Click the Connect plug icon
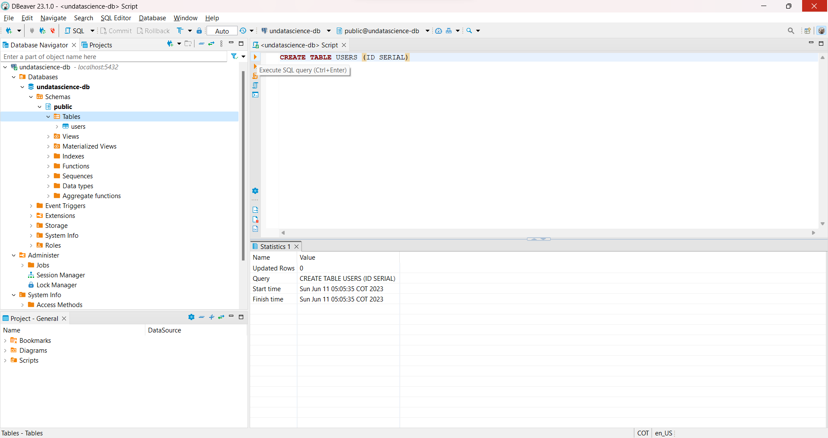Viewport: 828px width, 438px height. pos(32,31)
